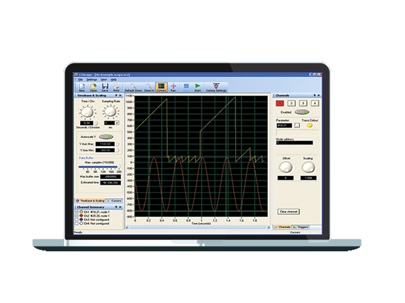Screen dimensions: 405x303
Task: Click the Print toolbar icon
Action: pyautogui.click(x=117, y=87)
